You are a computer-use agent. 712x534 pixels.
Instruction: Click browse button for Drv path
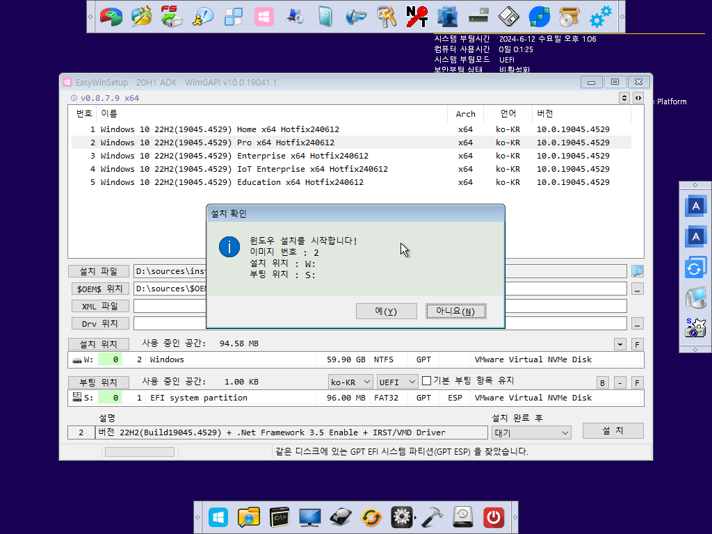(638, 324)
